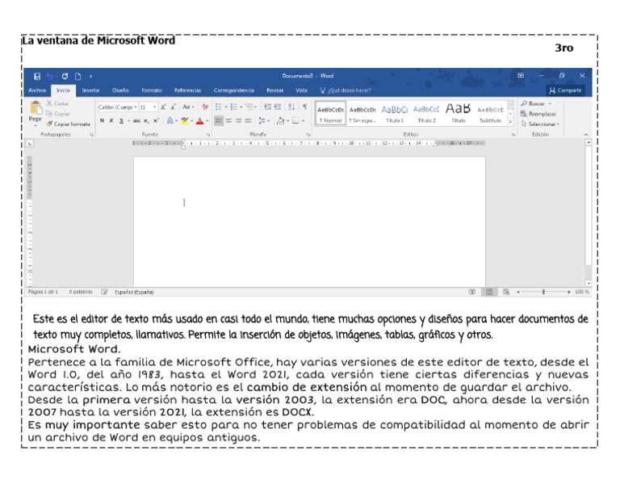Apply the Título 2 style
The image size is (620, 480).
(426, 114)
